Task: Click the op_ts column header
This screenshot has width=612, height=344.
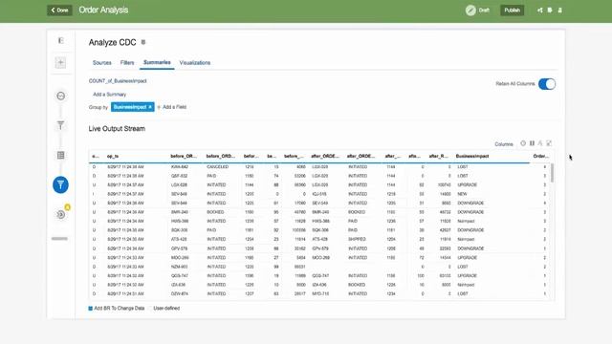Action: coord(113,157)
